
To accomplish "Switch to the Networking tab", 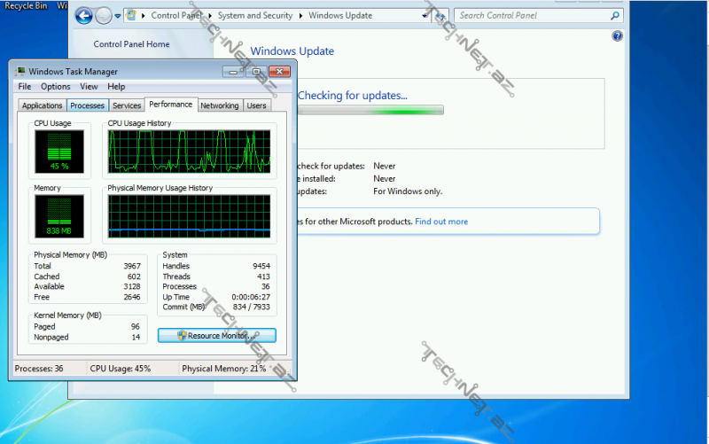I will tap(219, 105).
